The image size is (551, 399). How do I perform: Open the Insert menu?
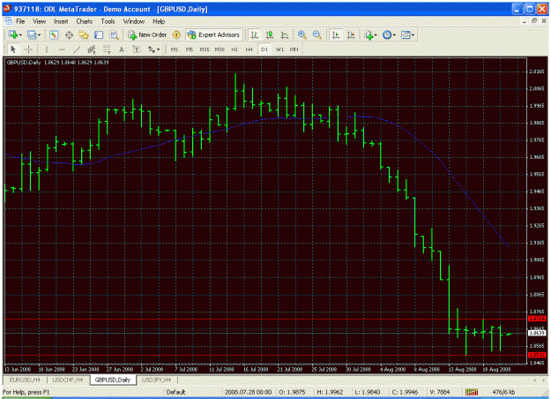61,21
